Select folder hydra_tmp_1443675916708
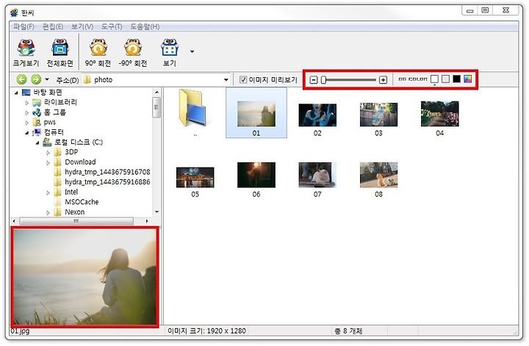The width and height of the screenshot is (529, 346). pos(107,172)
